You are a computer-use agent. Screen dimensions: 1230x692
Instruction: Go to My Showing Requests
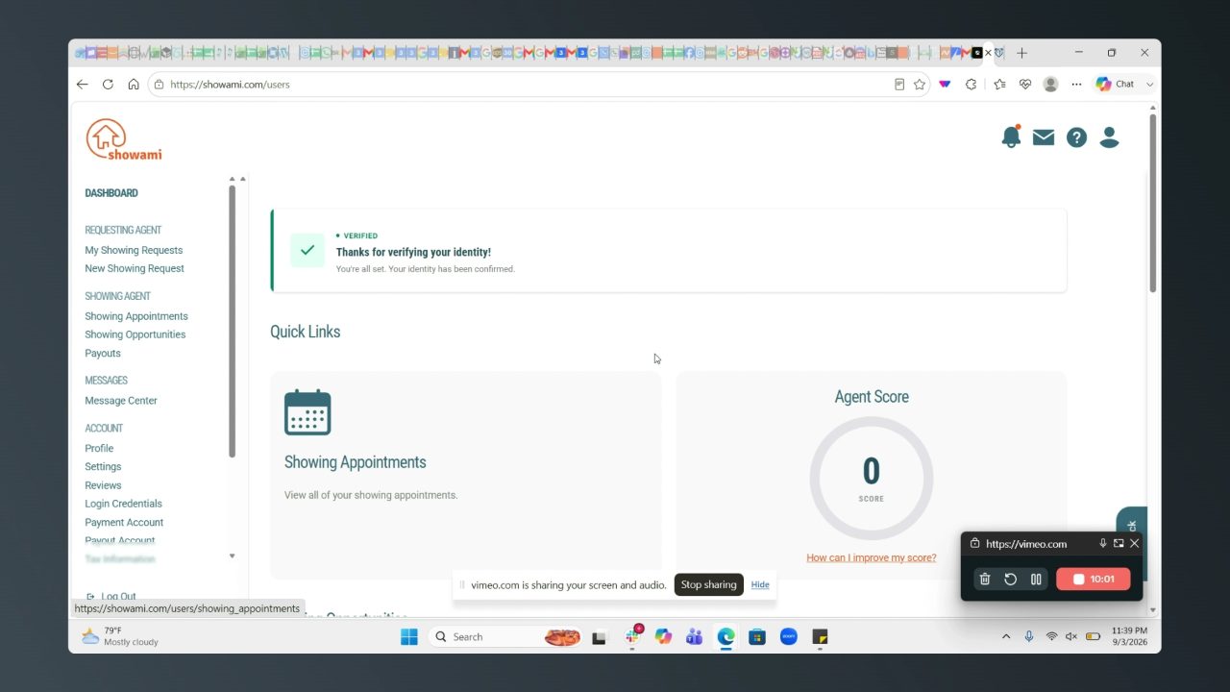(x=134, y=250)
